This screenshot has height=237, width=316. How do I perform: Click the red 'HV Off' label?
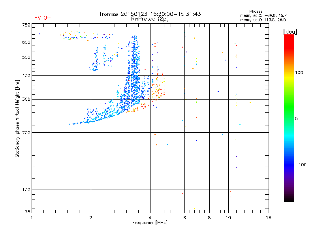(x=43, y=18)
